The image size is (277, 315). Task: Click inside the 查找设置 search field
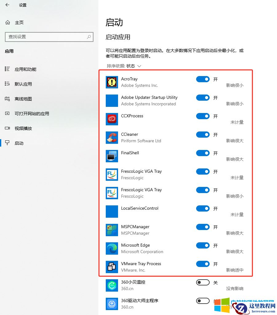[x=49, y=37]
